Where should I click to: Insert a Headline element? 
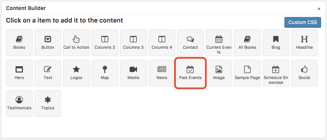click(x=304, y=43)
